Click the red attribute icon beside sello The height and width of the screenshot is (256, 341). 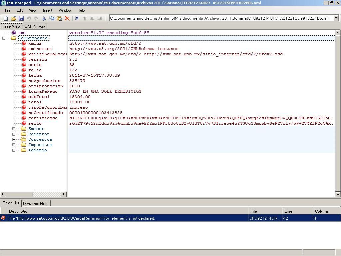point(24,123)
